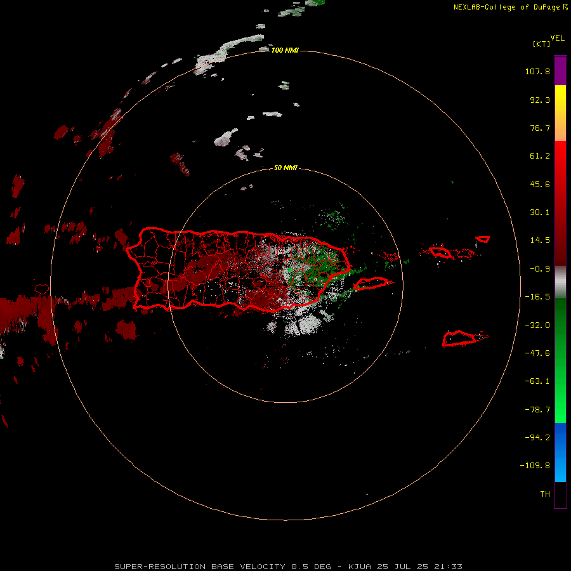The width and height of the screenshot is (571, 571).
Task: Select the 30.1 velocity scale value
Action: (x=540, y=213)
